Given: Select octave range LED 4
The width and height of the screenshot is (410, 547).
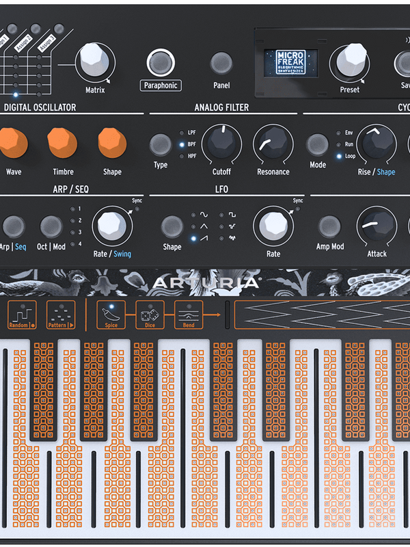Looking at the screenshot, I should 72,244.
